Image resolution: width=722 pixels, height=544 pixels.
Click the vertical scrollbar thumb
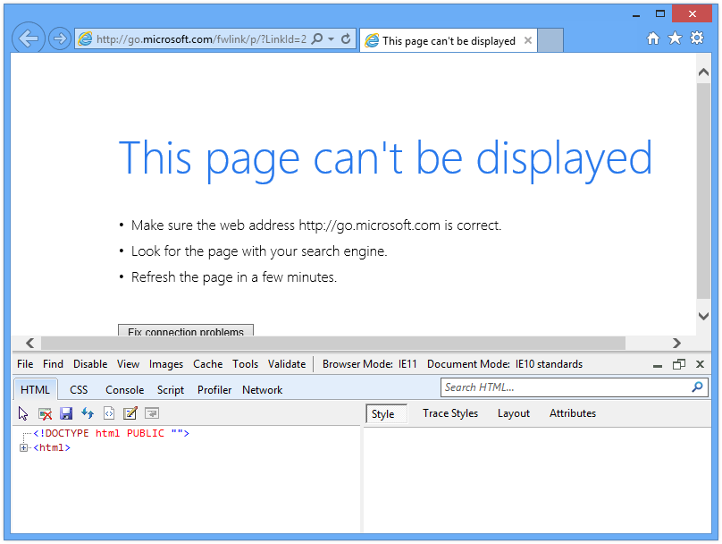coord(703,191)
